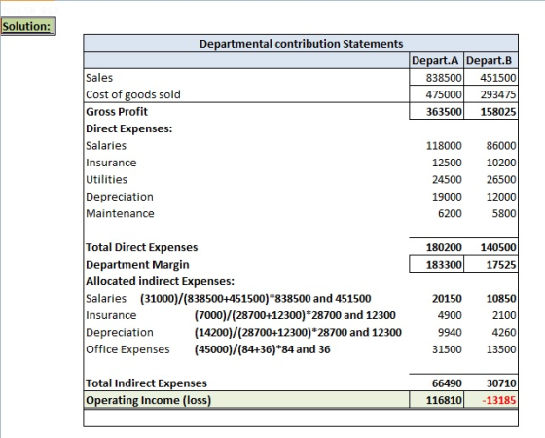Screen dimensions: 545x438
Task: Select direct Depreciation value 12000
Action: 501,197
